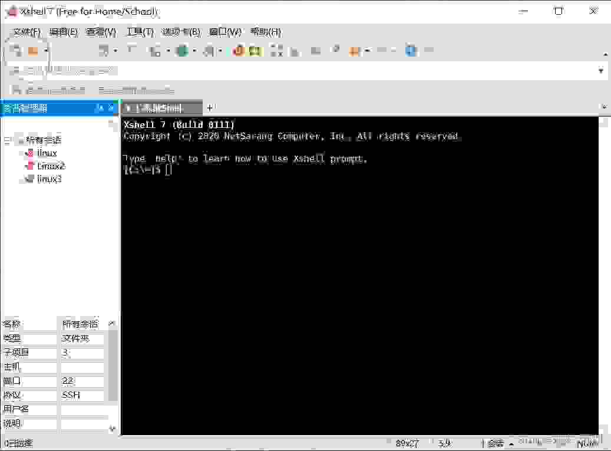Click the green globe toolbar icon
This screenshot has width=611, height=451.
[x=182, y=51]
